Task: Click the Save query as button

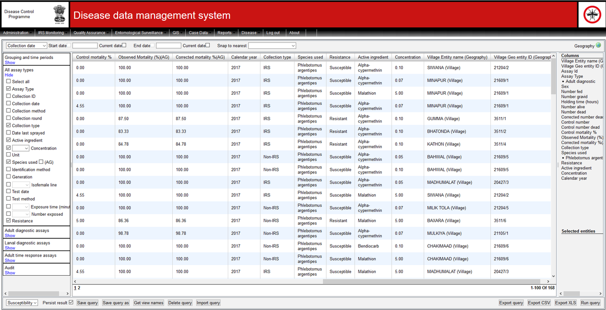Action: click(116, 303)
